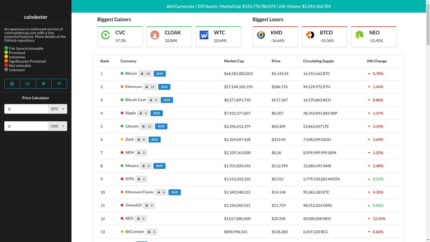
Task: Click the coindexter site title
Action: point(36,17)
